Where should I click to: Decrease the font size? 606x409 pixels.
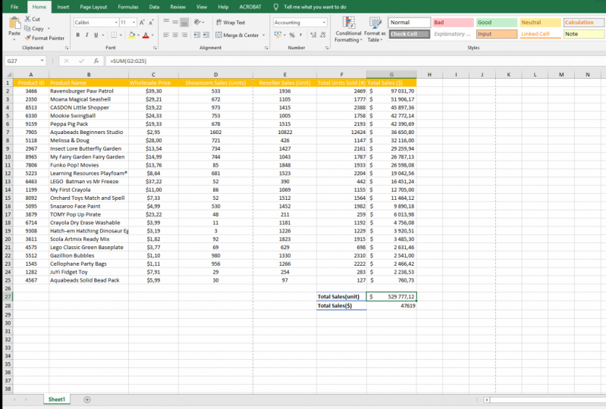point(151,23)
